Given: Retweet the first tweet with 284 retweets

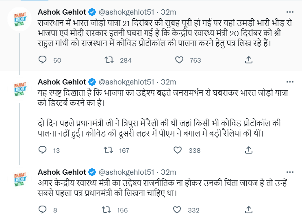Looking at the screenshot, I should (x=109, y=60).
